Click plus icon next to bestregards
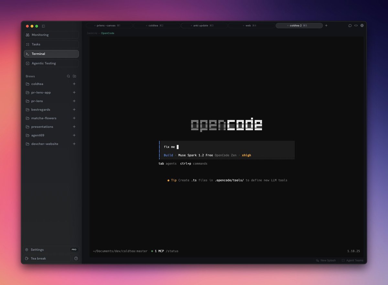Image resolution: width=388 pixels, height=285 pixels. click(x=74, y=109)
